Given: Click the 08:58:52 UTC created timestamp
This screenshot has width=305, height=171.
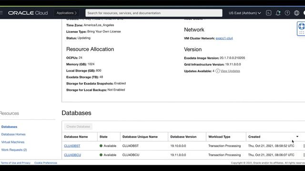Looking at the screenshot, I should point(271,146).
